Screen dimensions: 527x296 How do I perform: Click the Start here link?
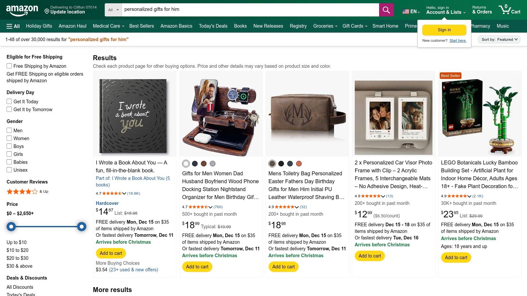coord(458,40)
